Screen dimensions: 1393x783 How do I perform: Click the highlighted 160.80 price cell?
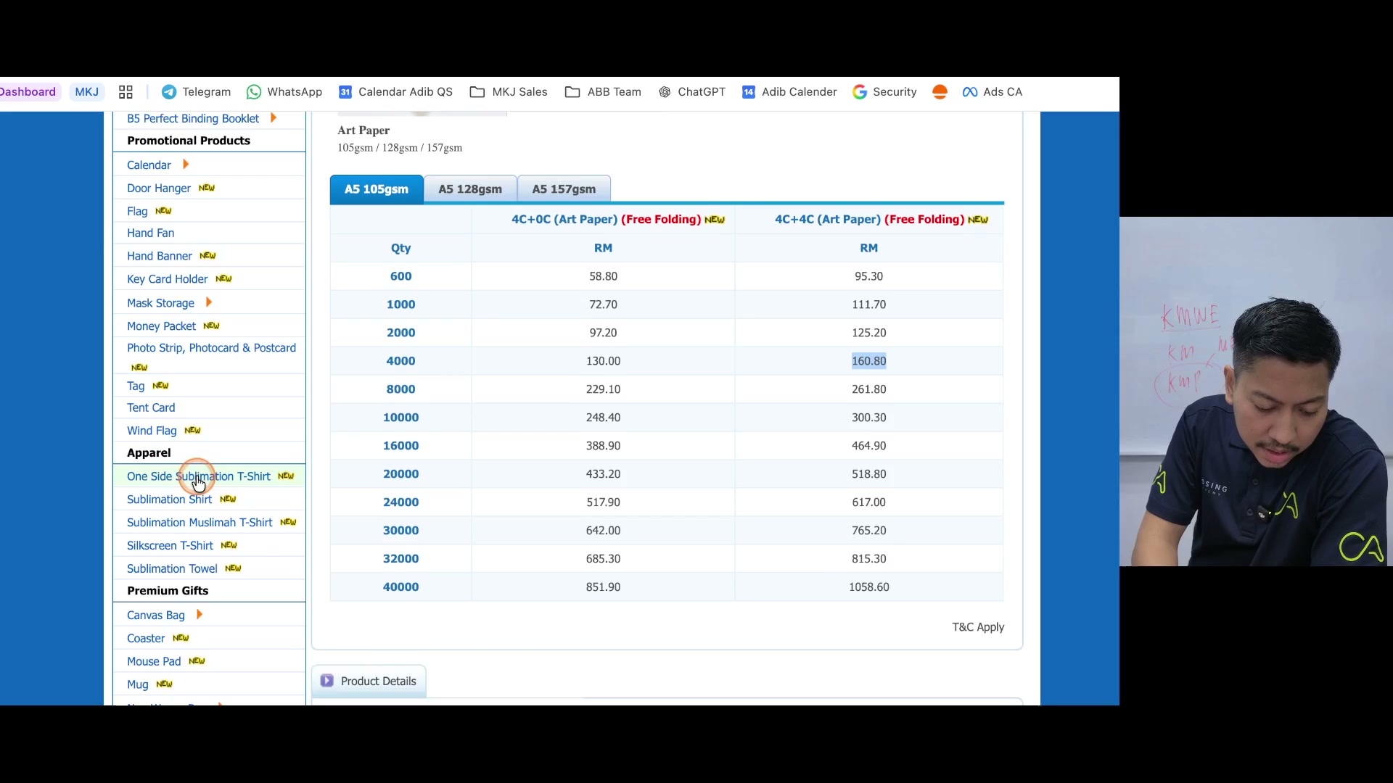tap(869, 361)
